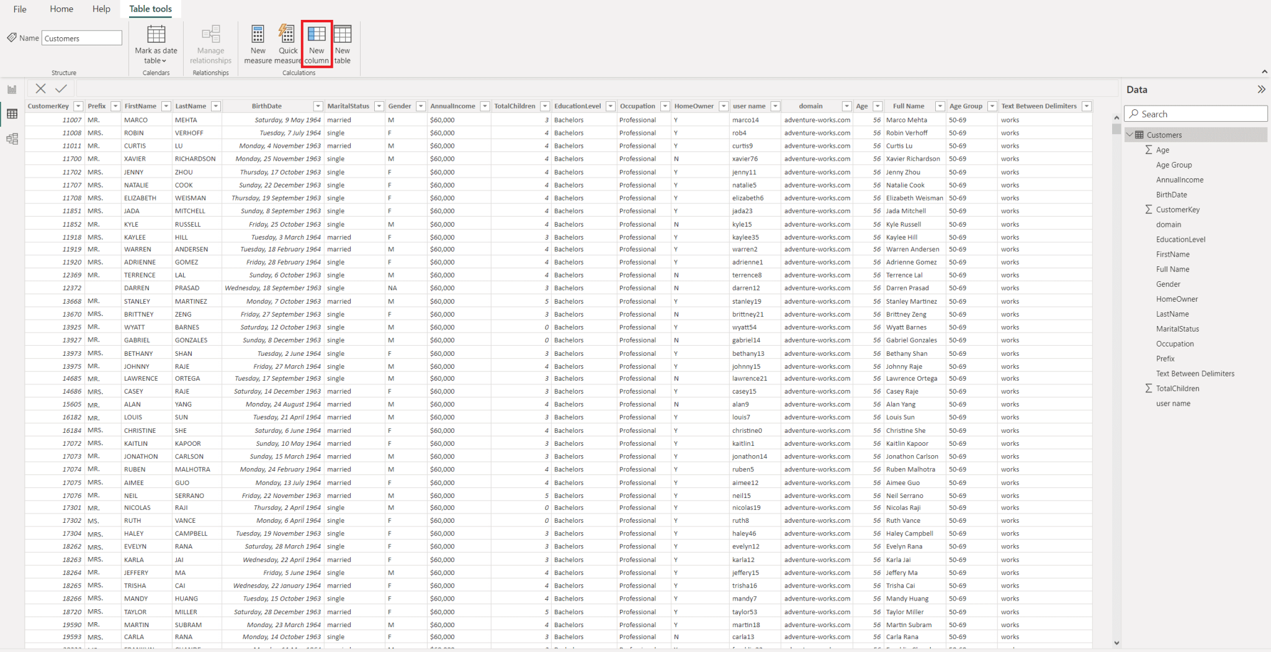
Task: Collapse the Customers table in Data pane
Action: (1130, 134)
